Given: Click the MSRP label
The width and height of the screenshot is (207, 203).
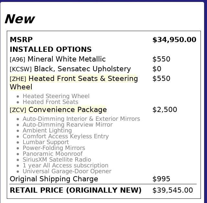Looking at the screenshot, I should coord(21,39).
